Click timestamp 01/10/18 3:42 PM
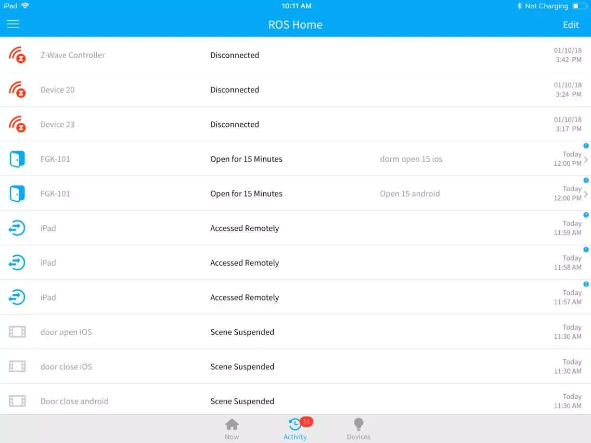The height and width of the screenshot is (443, 591). tap(568, 55)
